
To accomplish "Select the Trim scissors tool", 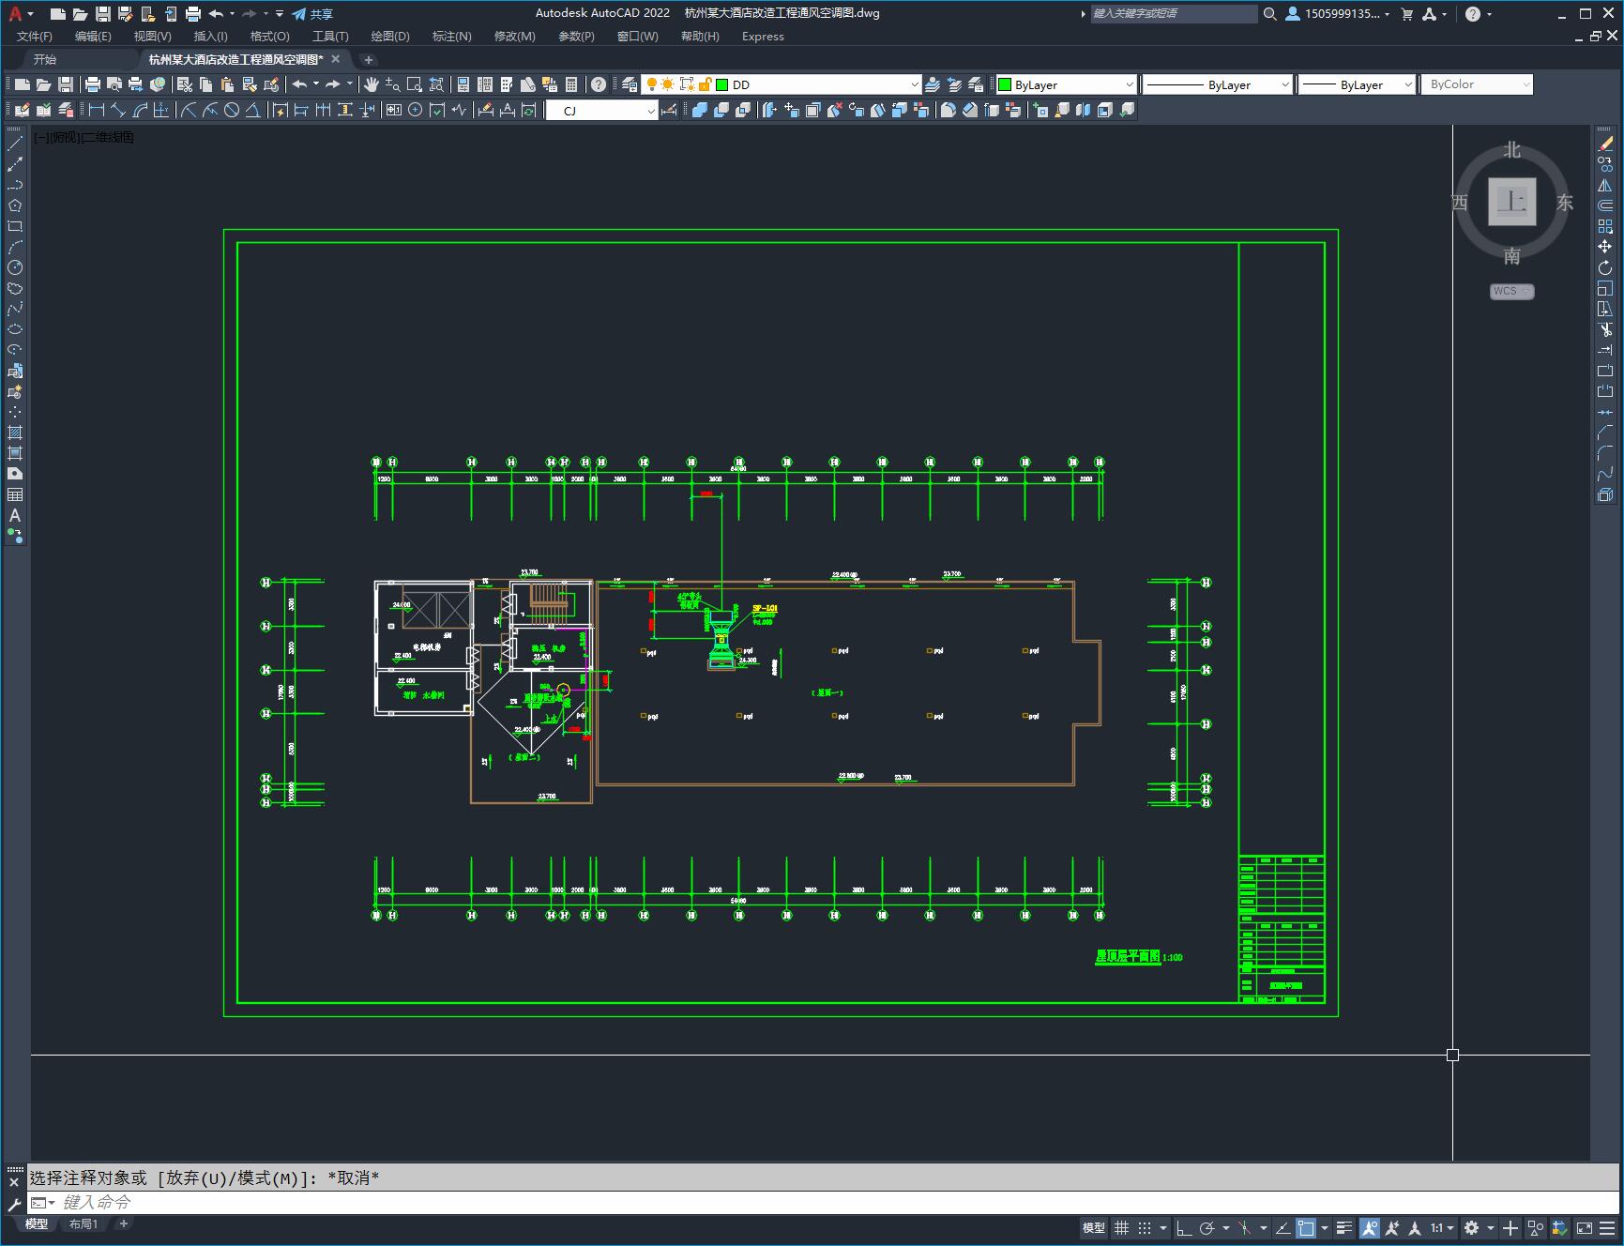I will pos(1605,329).
